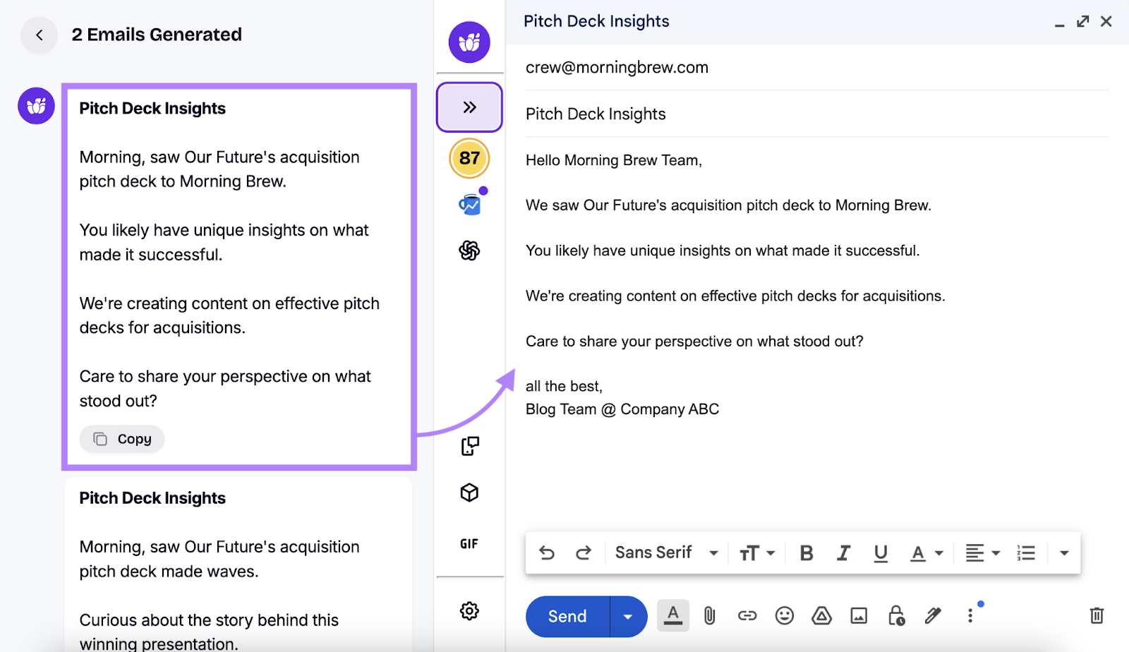Open the templates cube icon
This screenshot has height=652, width=1129.
pyautogui.click(x=469, y=493)
